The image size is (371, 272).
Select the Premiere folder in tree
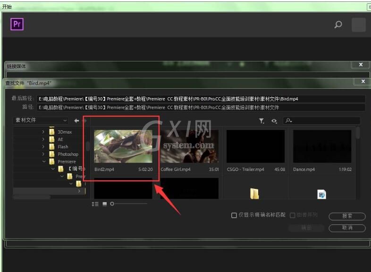62,161
